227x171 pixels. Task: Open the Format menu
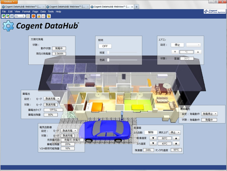26,12
